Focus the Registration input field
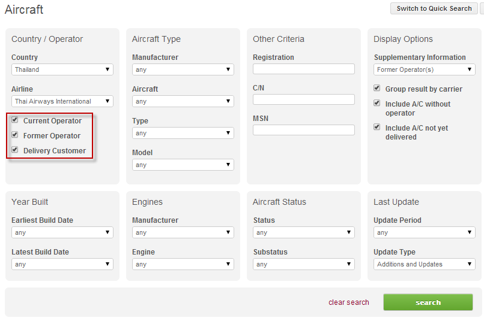 (x=304, y=69)
